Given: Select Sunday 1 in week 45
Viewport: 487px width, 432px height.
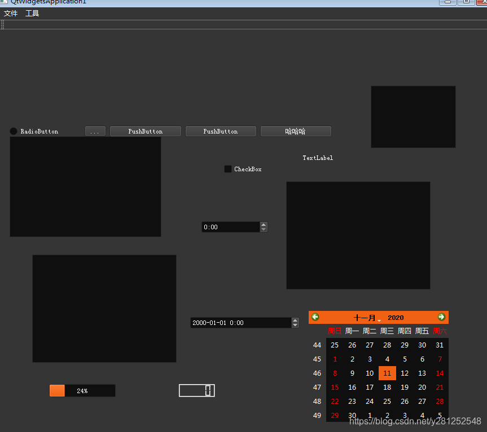Looking at the screenshot, I should pyautogui.click(x=335, y=359).
